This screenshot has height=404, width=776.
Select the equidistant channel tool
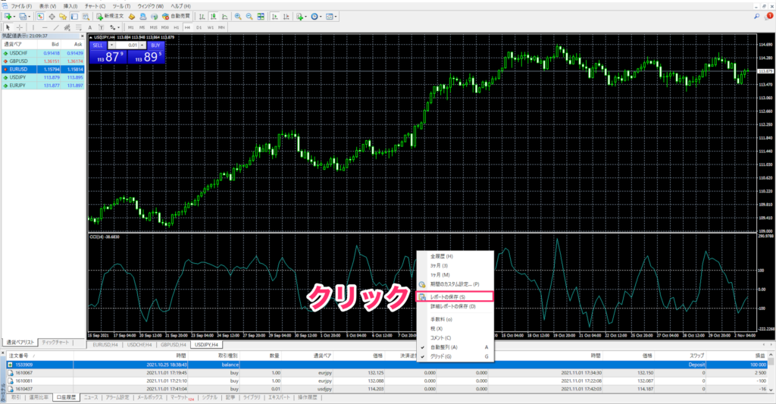click(67, 27)
